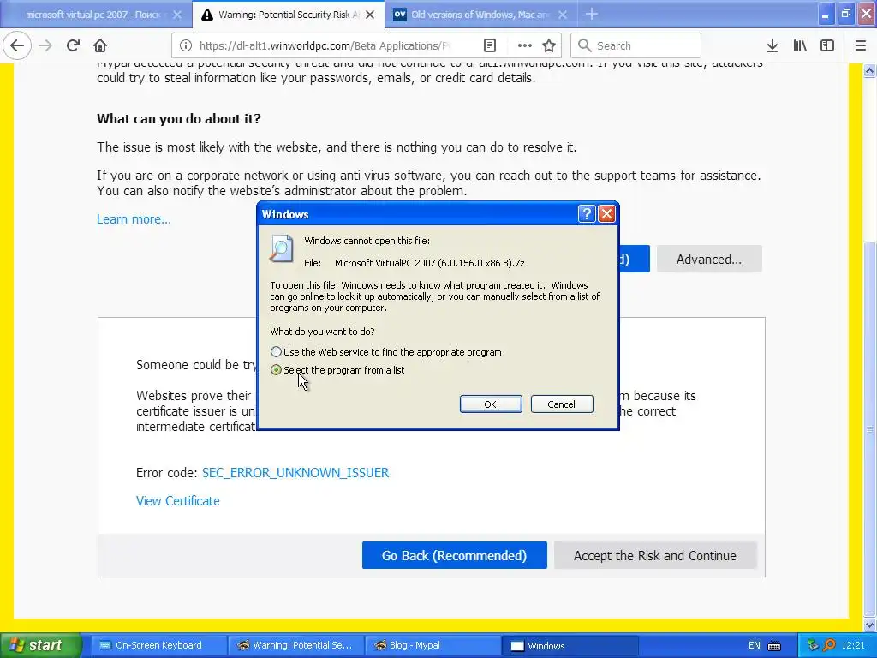This screenshot has height=658, width=877.
Task: Open the browser hamburger menu
Action: (x=860, y=46)
